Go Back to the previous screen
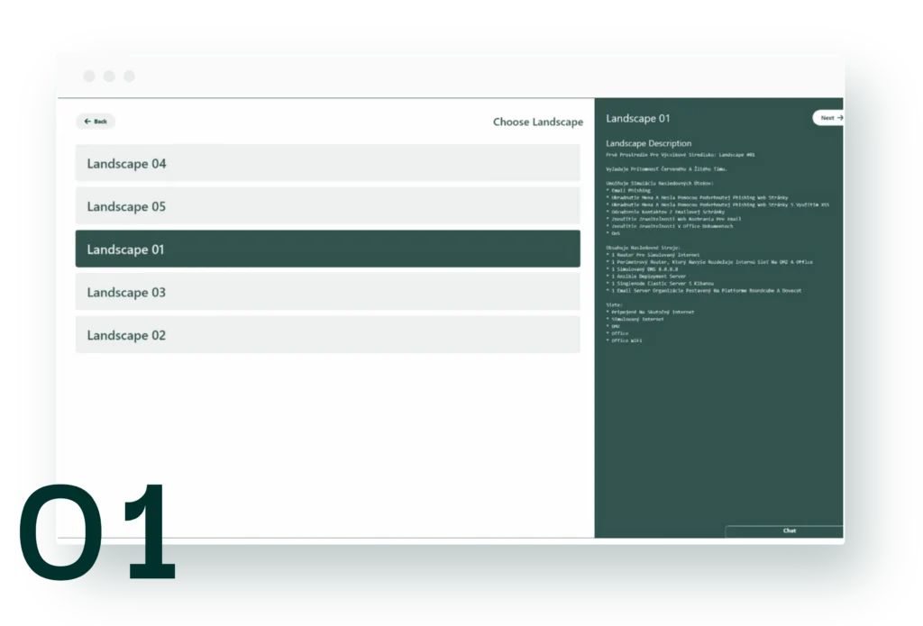 tap(96, 122)
